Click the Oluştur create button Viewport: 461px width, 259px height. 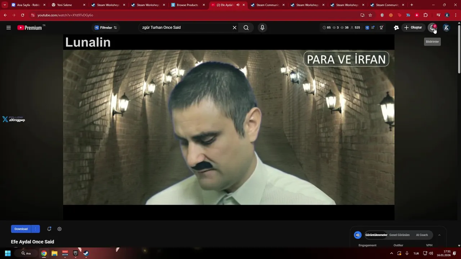tap(413, 28)
